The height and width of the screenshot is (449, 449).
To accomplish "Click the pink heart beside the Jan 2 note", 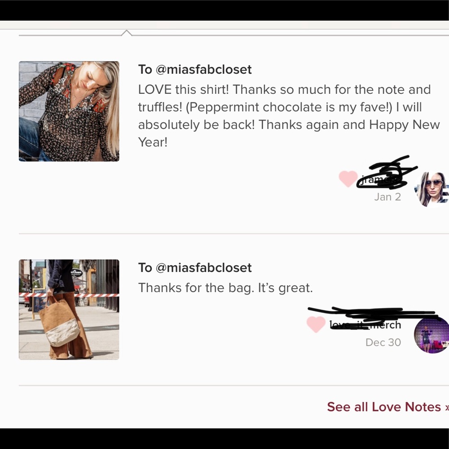I will (x=348, y=179).
